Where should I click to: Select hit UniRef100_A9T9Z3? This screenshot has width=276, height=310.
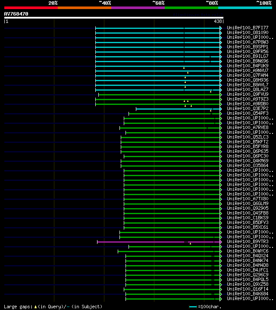pyautogui.click(x=248, y=99)
